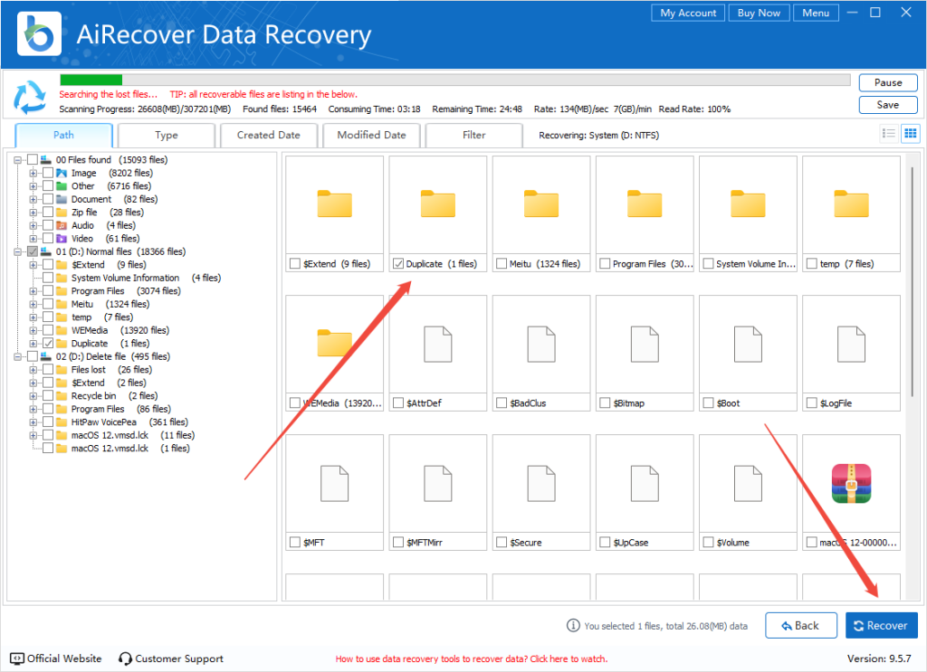The image size is (927, 672).
Task: Click the AiRecover logo icon
Action: (x=39, y=34)
